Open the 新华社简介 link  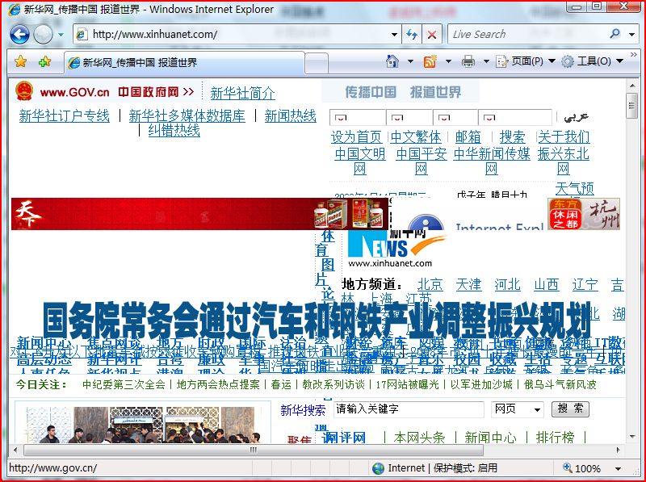coord(242,93)
